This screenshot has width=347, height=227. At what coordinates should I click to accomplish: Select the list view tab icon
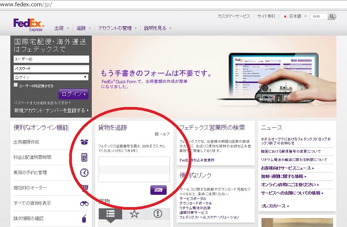click(110, 214)
